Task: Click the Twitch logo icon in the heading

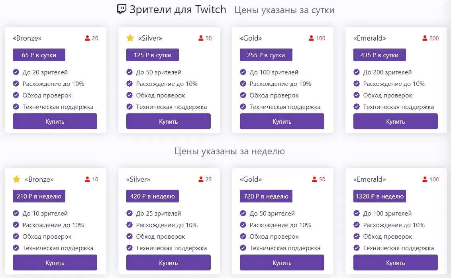Action: click(122, 9)
